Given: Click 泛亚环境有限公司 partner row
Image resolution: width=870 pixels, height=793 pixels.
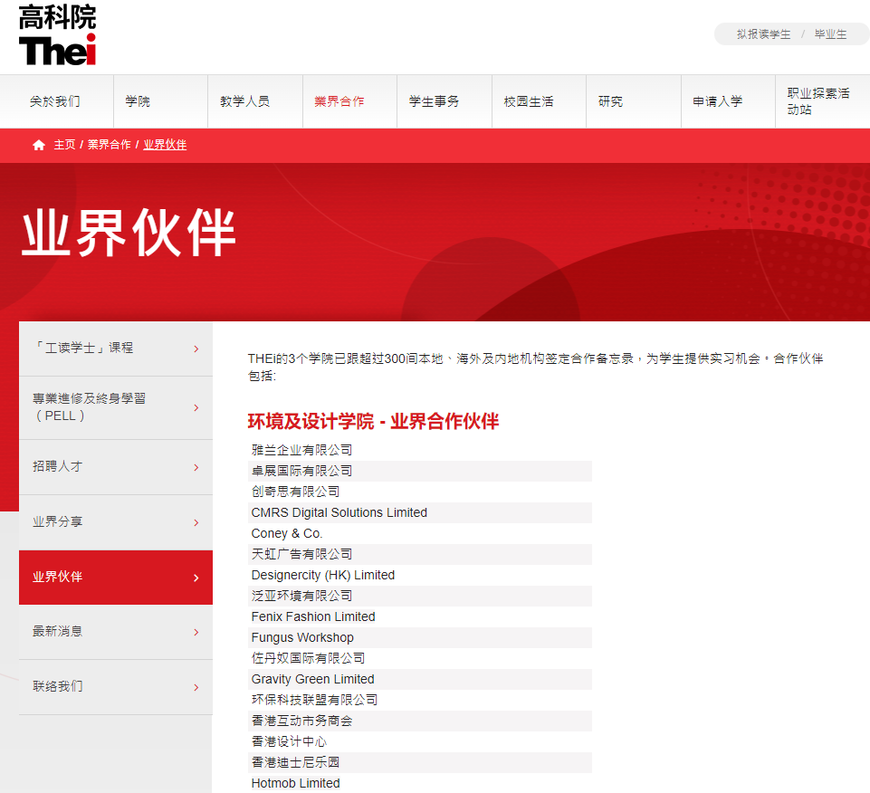Looking at the screenshot, I should tap(419, 596).
